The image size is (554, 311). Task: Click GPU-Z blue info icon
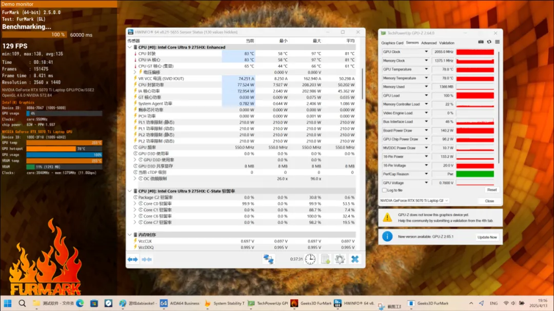[x=387, y=236]
